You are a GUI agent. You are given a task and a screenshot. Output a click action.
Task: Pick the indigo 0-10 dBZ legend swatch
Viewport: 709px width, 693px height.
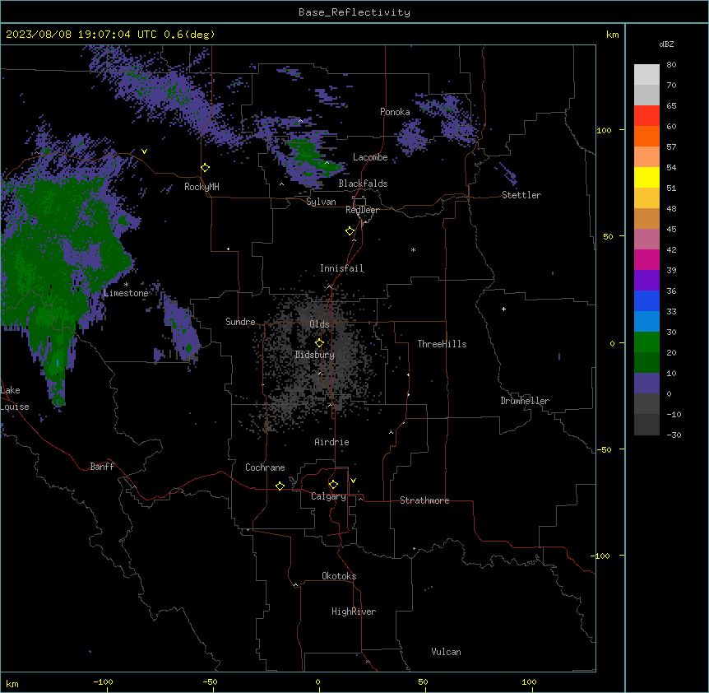point(646,384)
